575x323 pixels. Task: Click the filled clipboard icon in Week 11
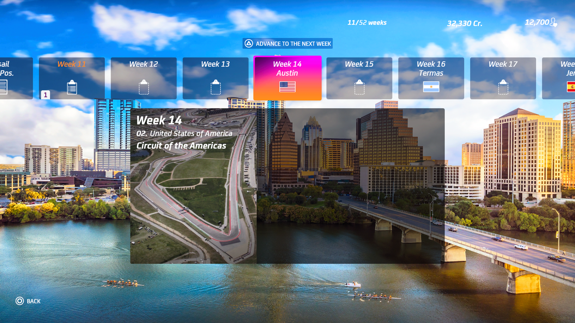point(72,87)
